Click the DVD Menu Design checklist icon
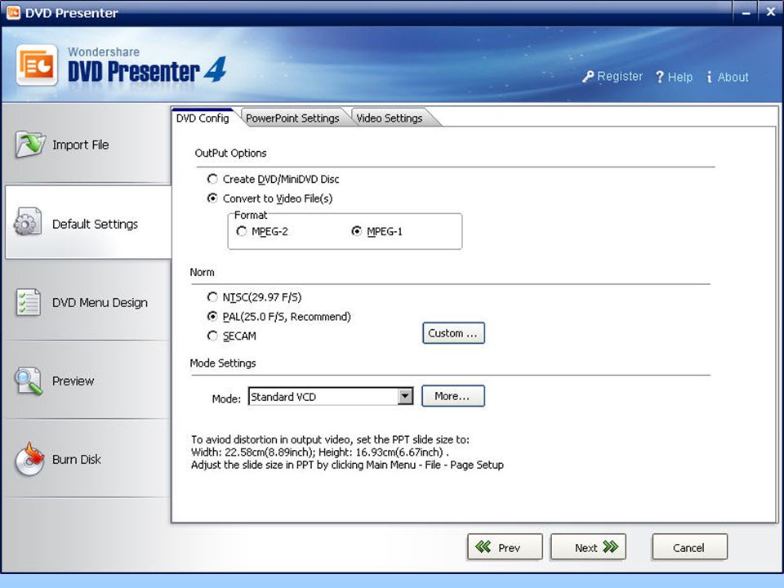The image size is (784, 588). point(28,302)
